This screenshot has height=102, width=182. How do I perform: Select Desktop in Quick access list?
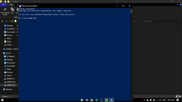click(x=10, y=26)
